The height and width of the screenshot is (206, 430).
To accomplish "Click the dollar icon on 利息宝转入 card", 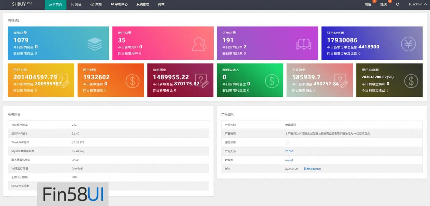I will tap(272, 81).
